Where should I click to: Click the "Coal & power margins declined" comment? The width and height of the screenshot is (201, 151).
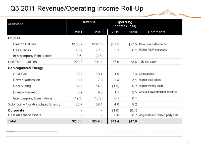click(x=158, y=92)
